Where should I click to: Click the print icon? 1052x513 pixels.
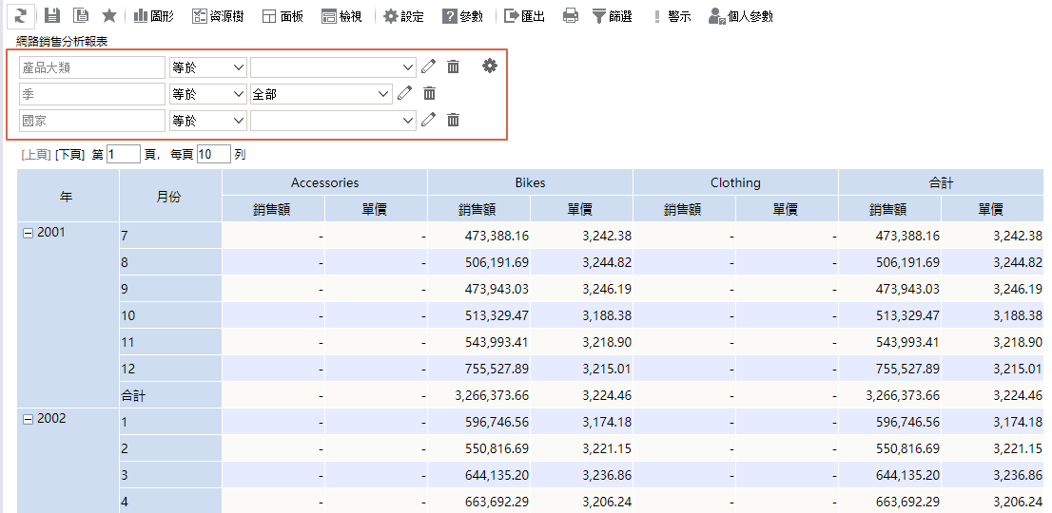[570, 16]
